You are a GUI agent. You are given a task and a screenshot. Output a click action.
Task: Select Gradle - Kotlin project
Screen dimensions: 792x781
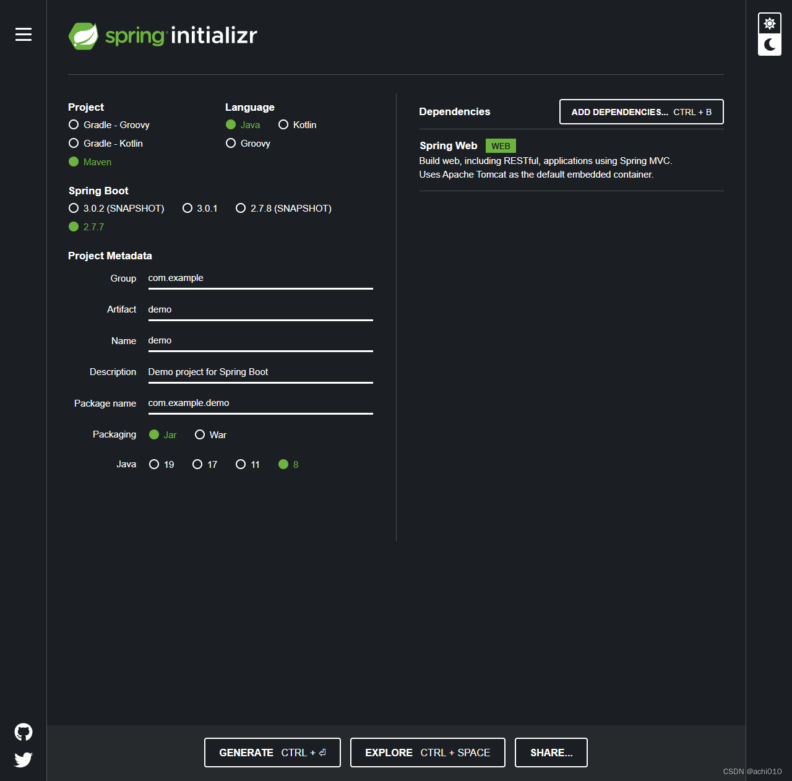click(106, 144)
